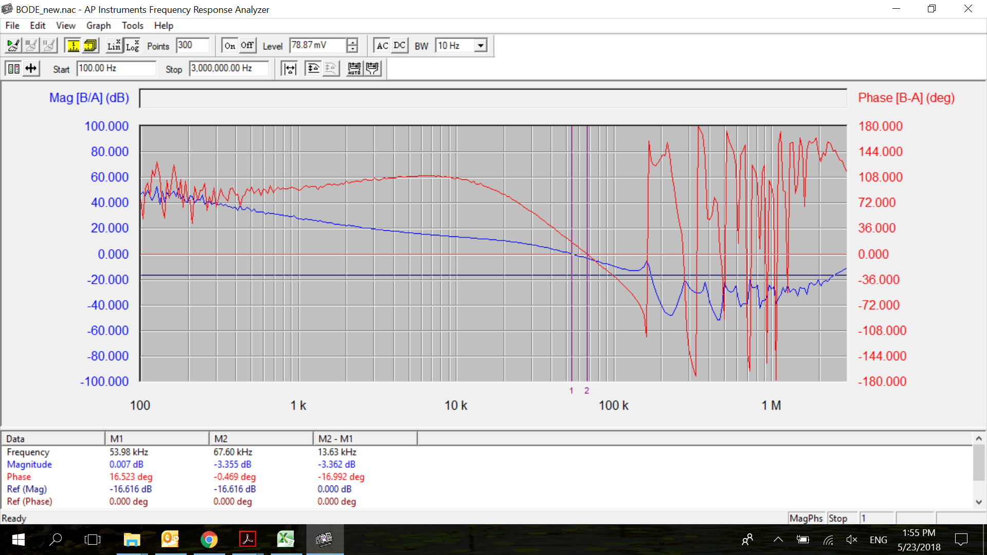This screenshot has width=987, height=555.
Task: Click M1 magnitude value 0.007 dB
Action: click(126, 465)
